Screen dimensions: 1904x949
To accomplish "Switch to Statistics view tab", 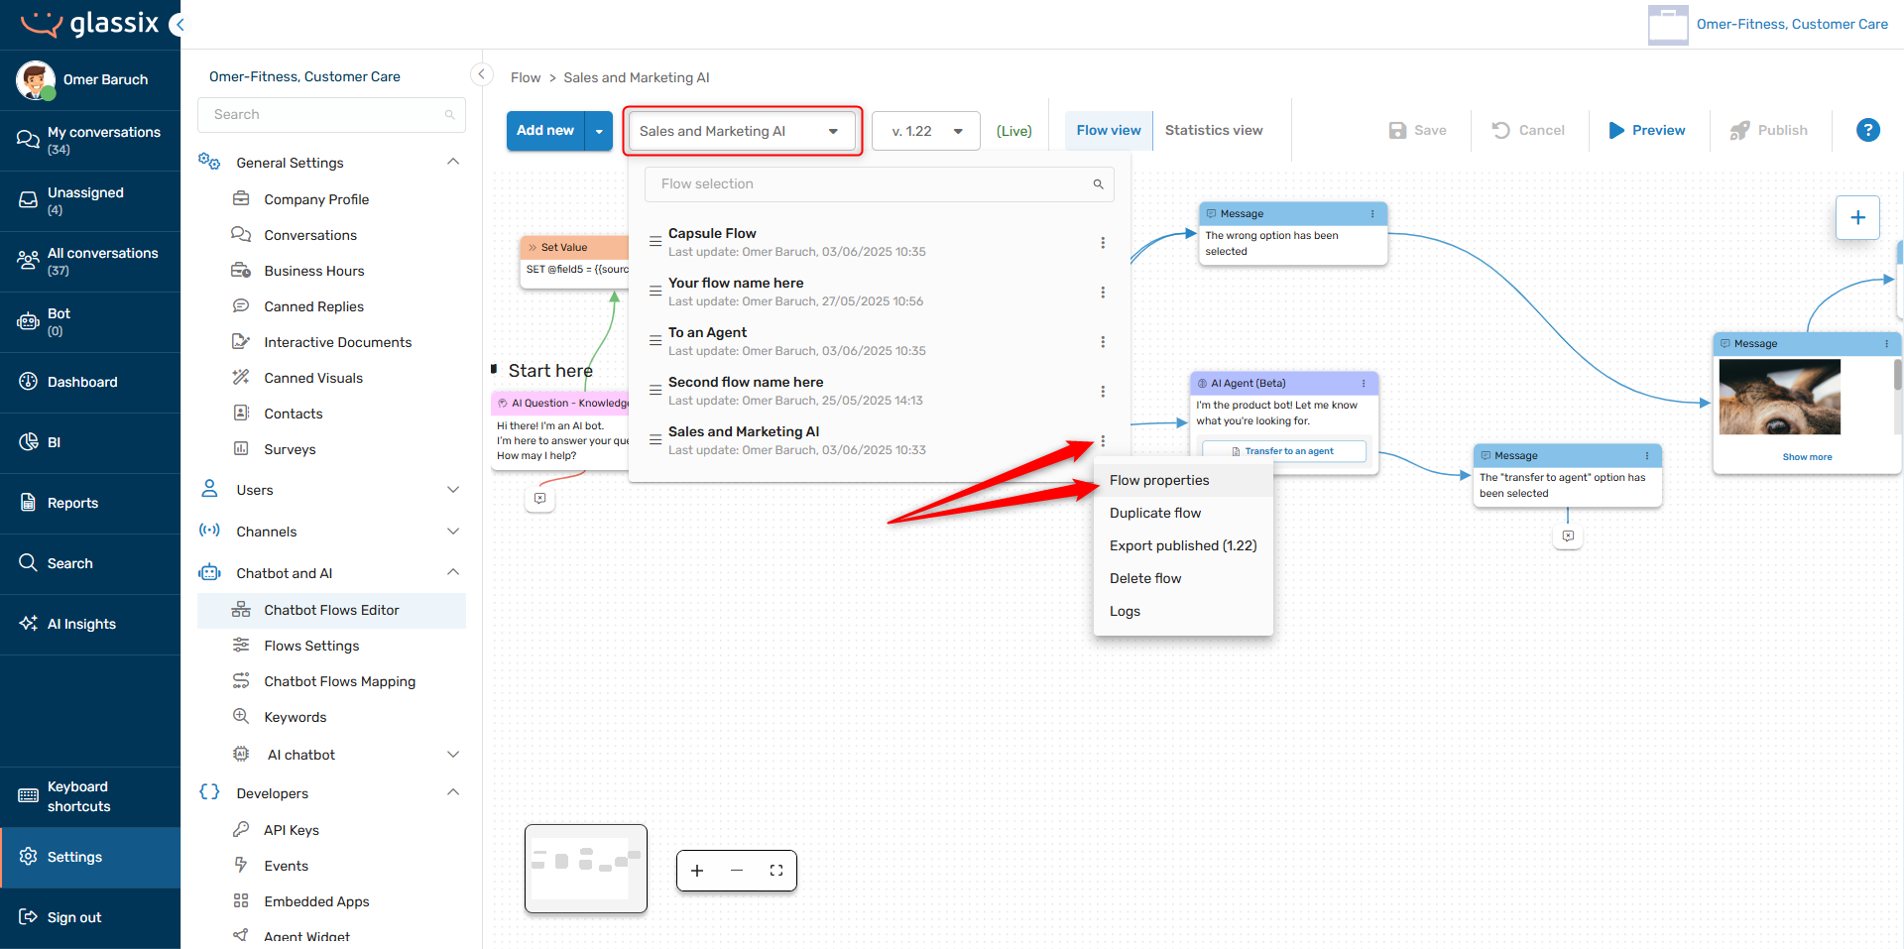I will (x=1214, y=130).
